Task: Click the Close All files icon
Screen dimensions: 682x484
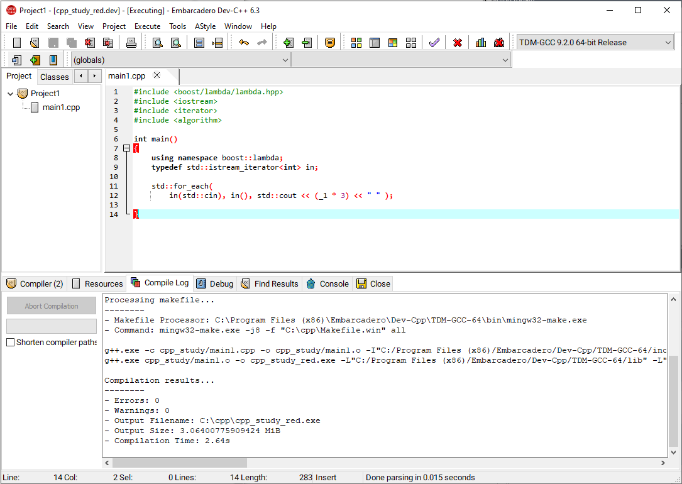Action: click(108, 43)
